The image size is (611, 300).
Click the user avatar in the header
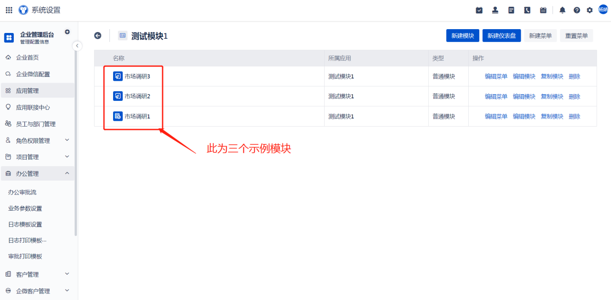tap(603, 10)
